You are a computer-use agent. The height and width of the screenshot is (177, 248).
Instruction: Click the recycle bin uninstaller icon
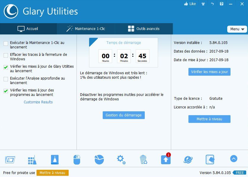(x=144, y=160)
